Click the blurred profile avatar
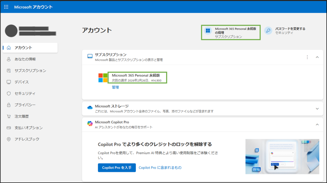 click(11, 30)
